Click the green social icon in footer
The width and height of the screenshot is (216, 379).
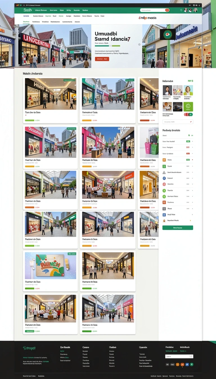[x=192, y=365]
